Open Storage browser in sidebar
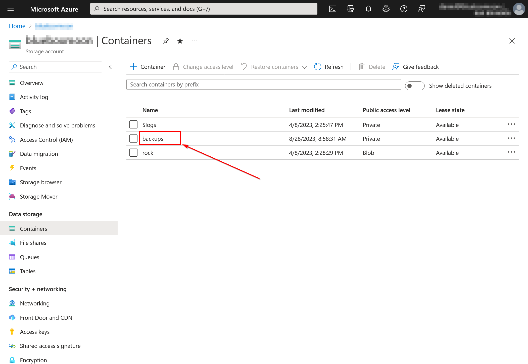Viewport: 528px width, 364px height. tap(40, 182)
